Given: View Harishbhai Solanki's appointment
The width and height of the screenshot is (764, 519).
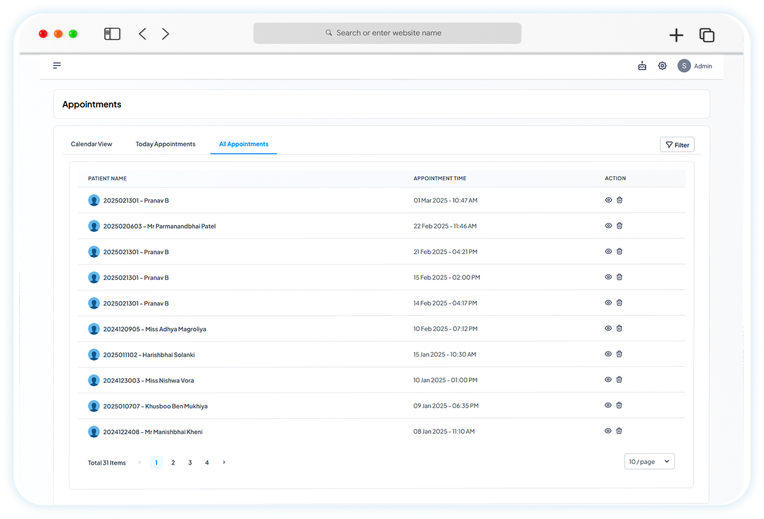Looking at the screenshot, I should click(608, 354).
